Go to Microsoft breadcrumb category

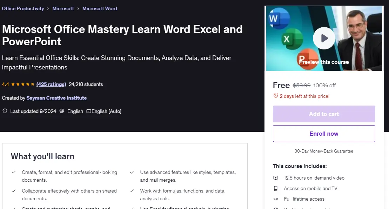point(63,8)
